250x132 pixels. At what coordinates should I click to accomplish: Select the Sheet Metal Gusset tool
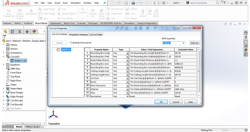click(101, 14)
